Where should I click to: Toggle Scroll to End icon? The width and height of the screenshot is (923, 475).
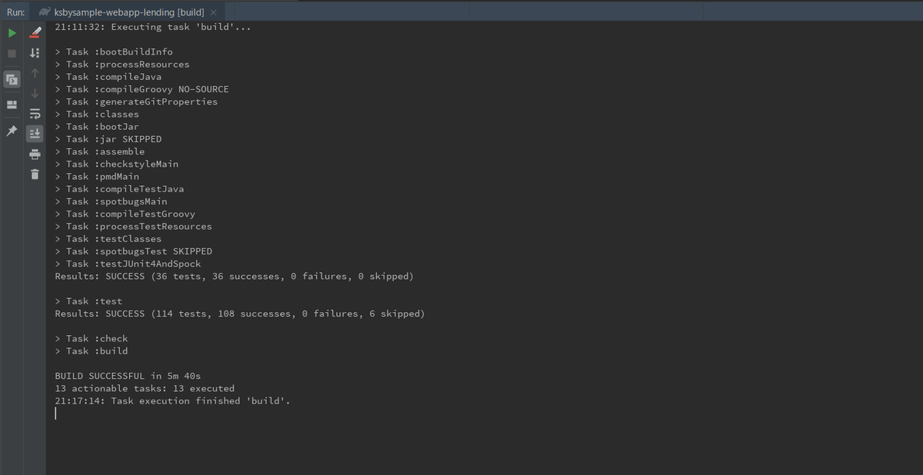35,134
